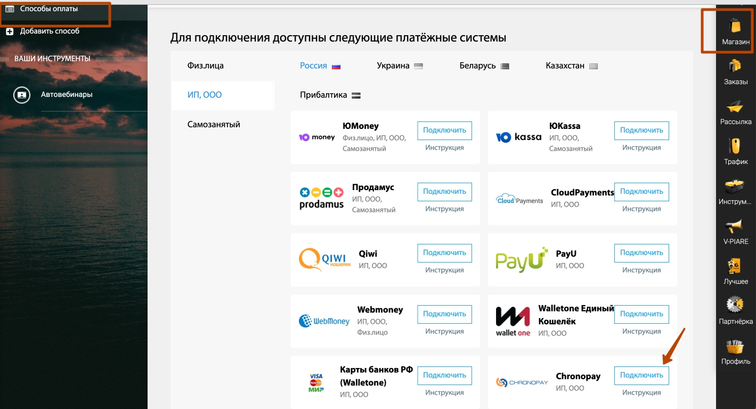This screenshot has width=756, height=409.
Task: Click the Visa MasterCard МИР logo
Action: click(316, 383)
